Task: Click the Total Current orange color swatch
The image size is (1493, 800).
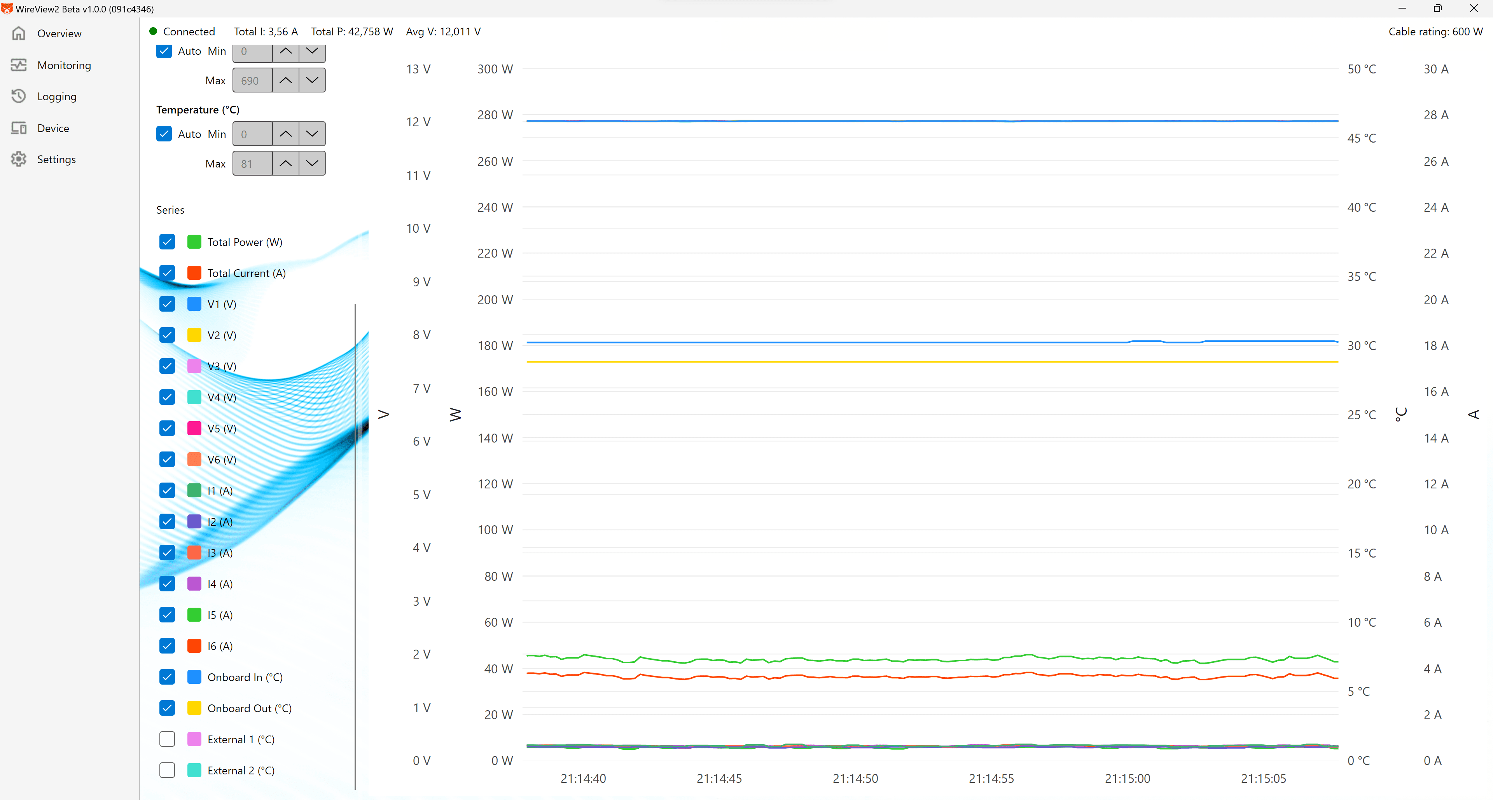Action: click(x=194, y=273)
